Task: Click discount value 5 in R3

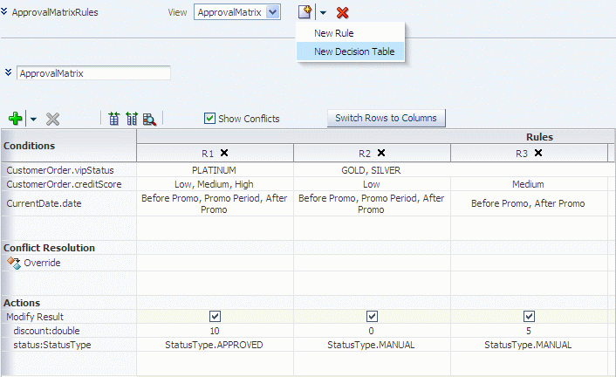Action: [529, 331]
